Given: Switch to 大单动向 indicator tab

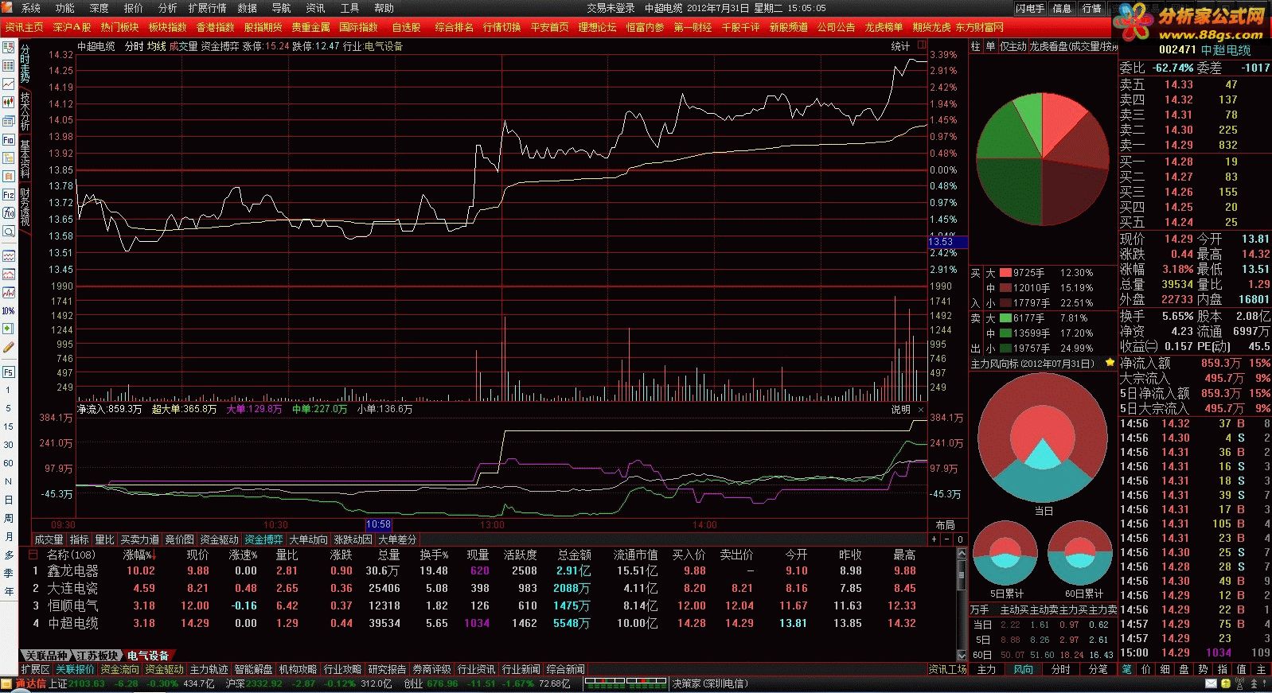Looking at the screenshot, I should pos(308,539).
